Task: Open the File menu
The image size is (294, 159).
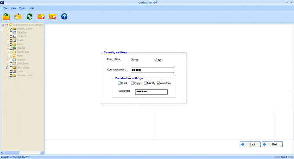Action: 6,8
